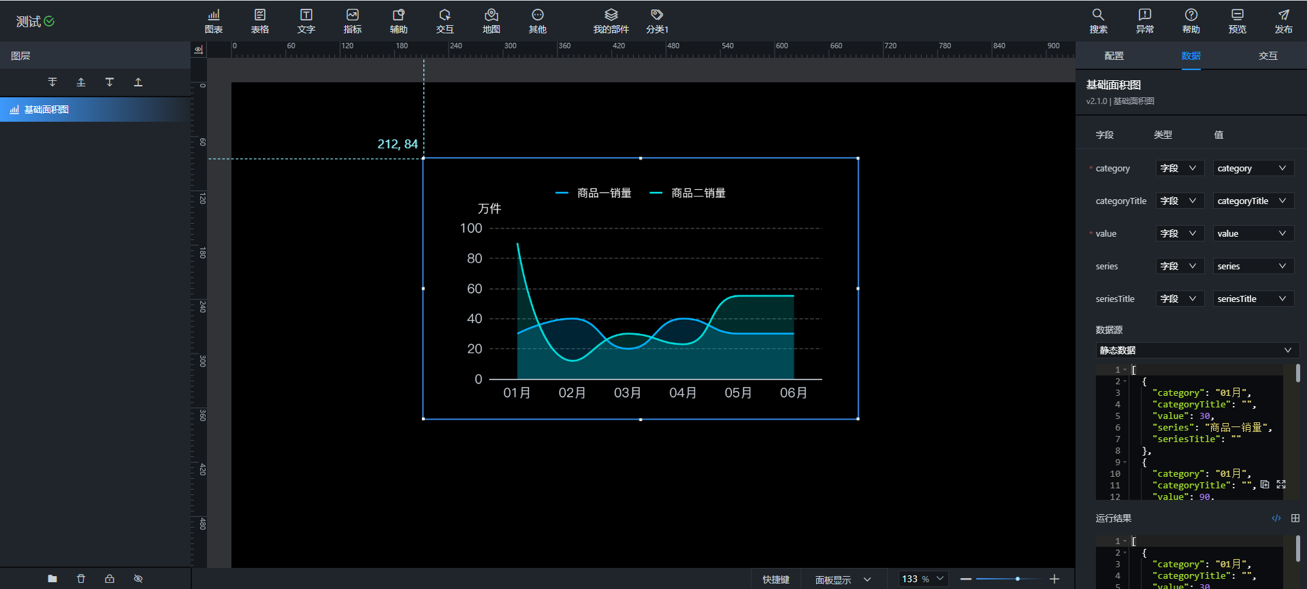Open the 地图 map components menu
This screenshot has height=589, width=1307.
491,20
